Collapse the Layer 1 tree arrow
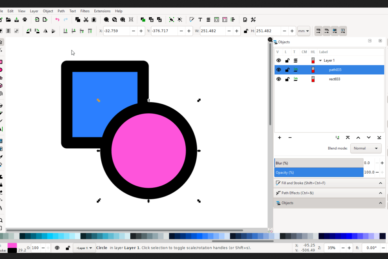This screenshot has width=388, height=259. [x=320, y=61]
